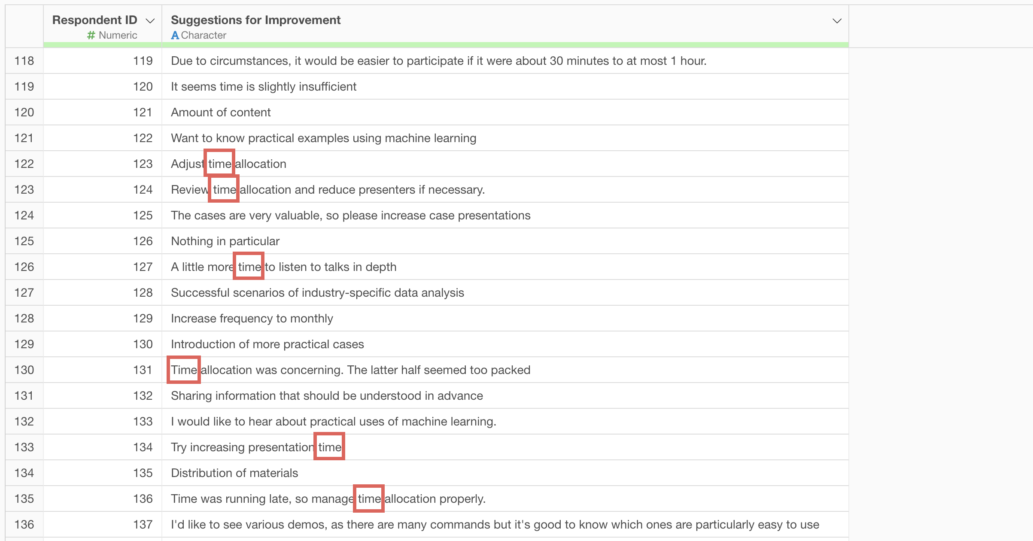This screenshot has width=1033, height=541.
Task: Click the 'Increase frequency to monthly' cell
Action: [x=505, y=318]
